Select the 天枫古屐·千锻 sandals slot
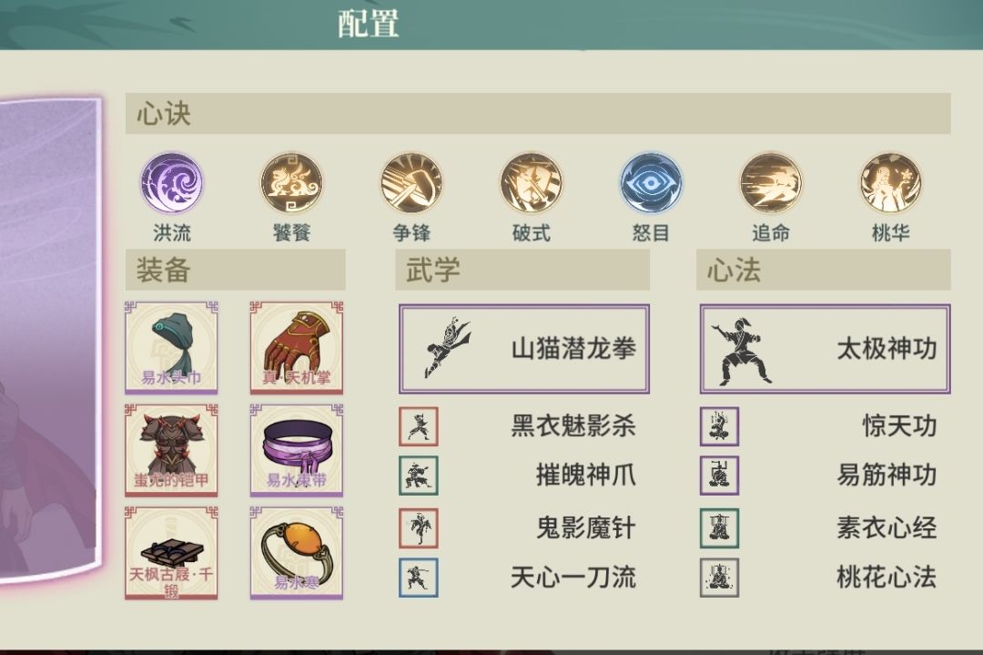This screenshot has width=983, height=655. [x=171, y=553]
